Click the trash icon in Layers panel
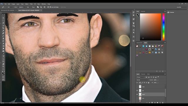This screenshot has height=106, width=188. click(x=163, y=103)
